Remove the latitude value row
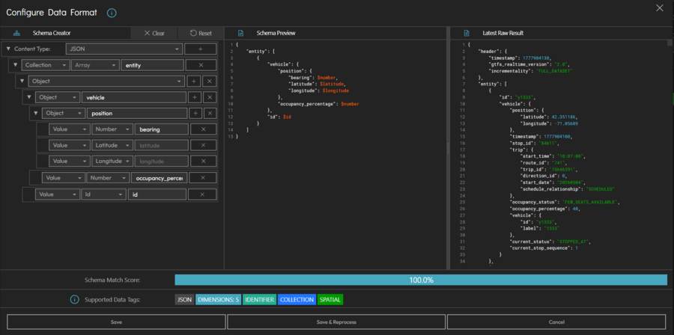Screen dimensions: 674x335 point(203,145)
